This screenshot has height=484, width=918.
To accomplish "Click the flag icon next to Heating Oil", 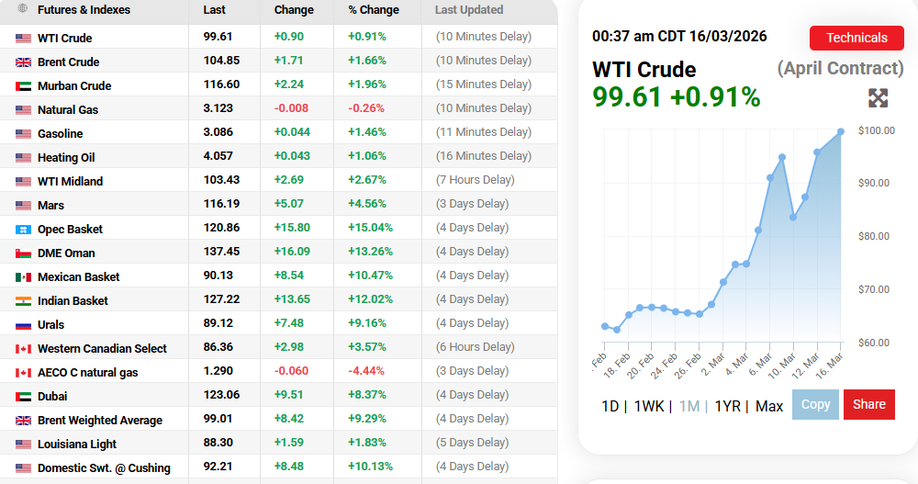I will [24, 158].
